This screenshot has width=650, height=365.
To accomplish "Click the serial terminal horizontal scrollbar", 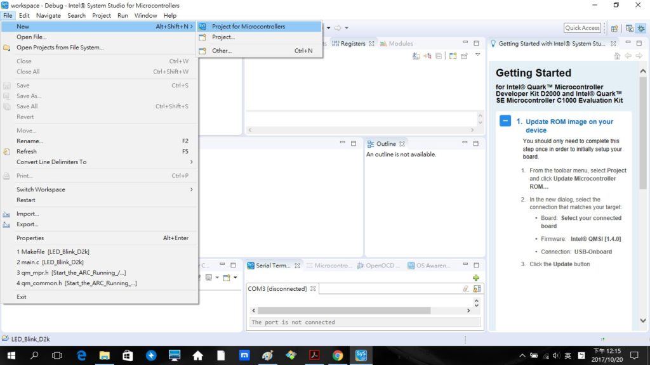I will click(x=344, y=311).
